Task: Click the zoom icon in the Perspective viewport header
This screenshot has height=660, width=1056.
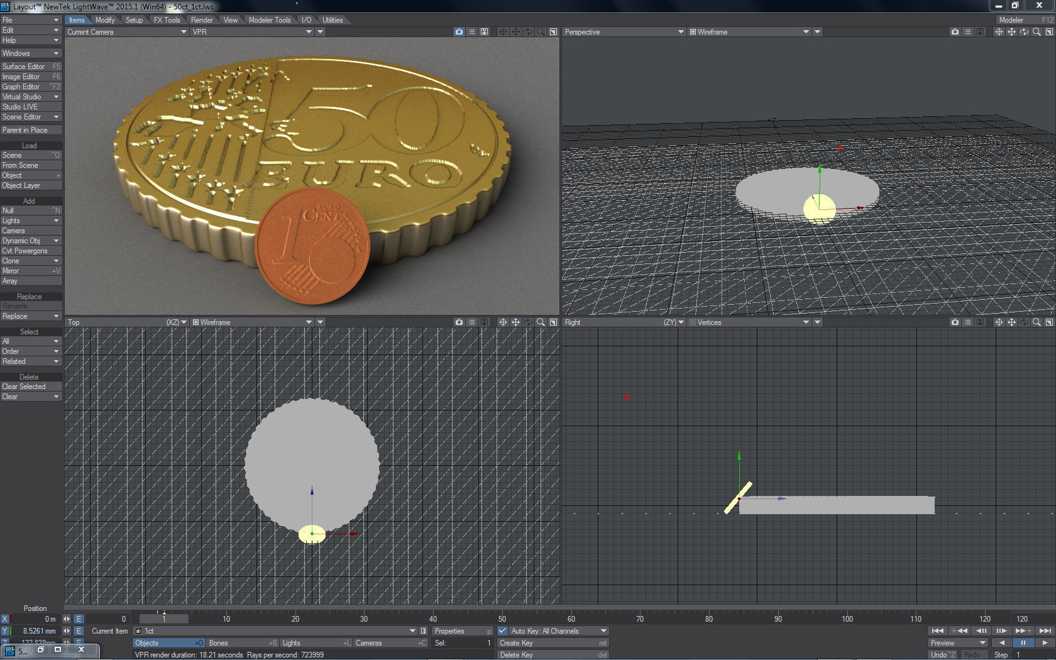Action: click(x=1037, y=31)
